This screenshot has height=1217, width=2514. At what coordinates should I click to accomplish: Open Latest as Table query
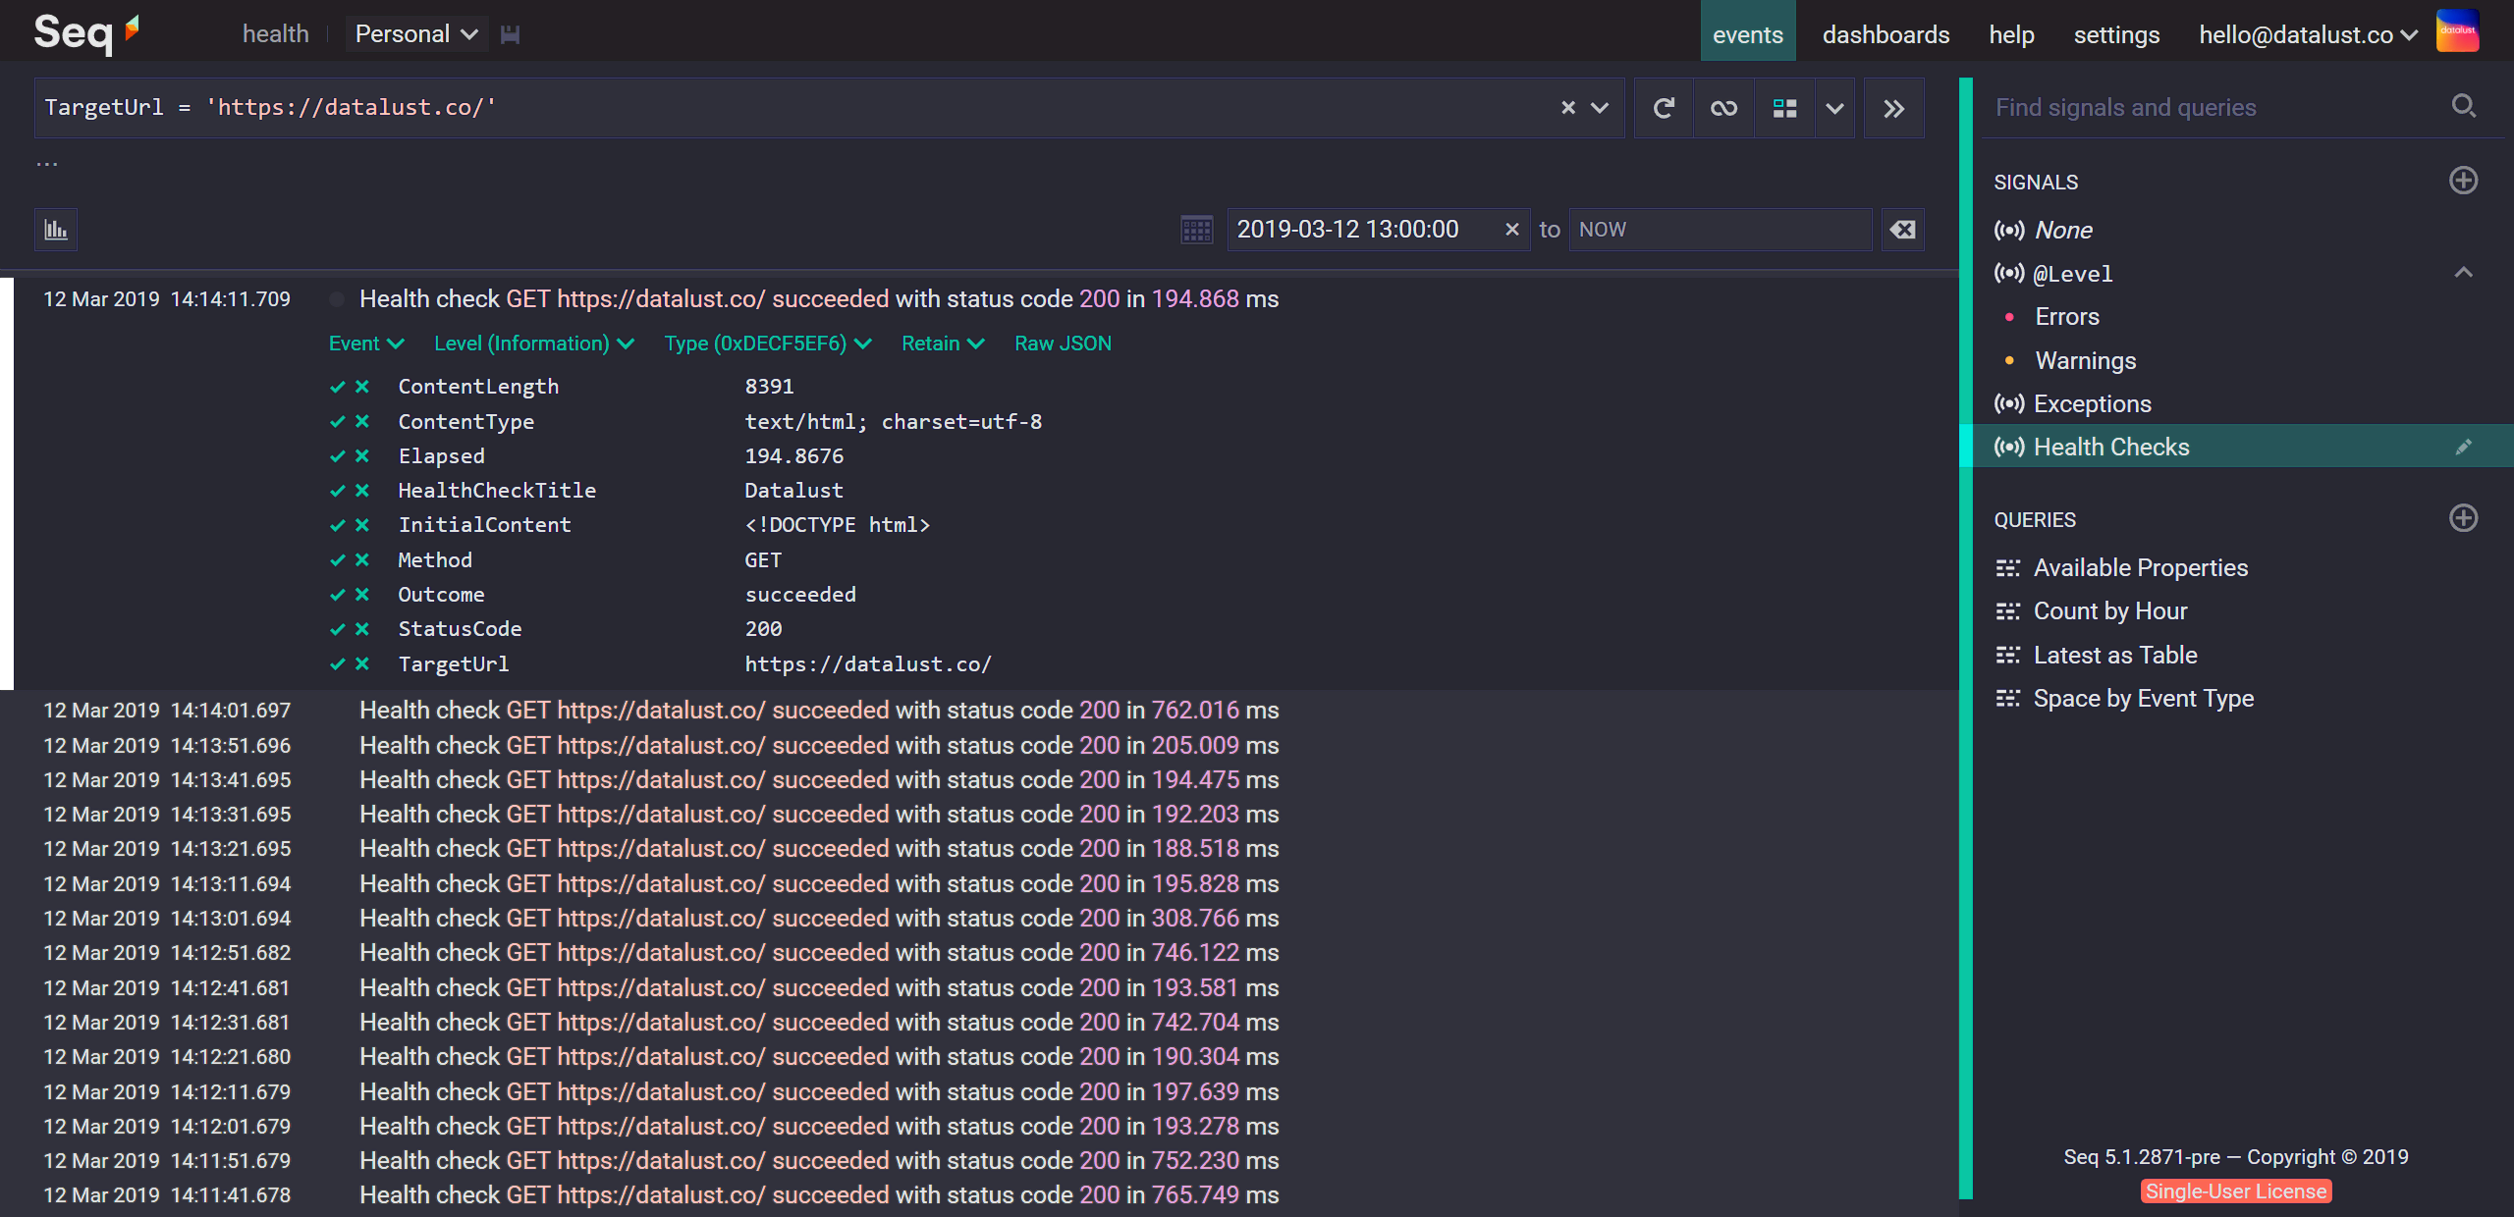click(x=2115, y=655)
